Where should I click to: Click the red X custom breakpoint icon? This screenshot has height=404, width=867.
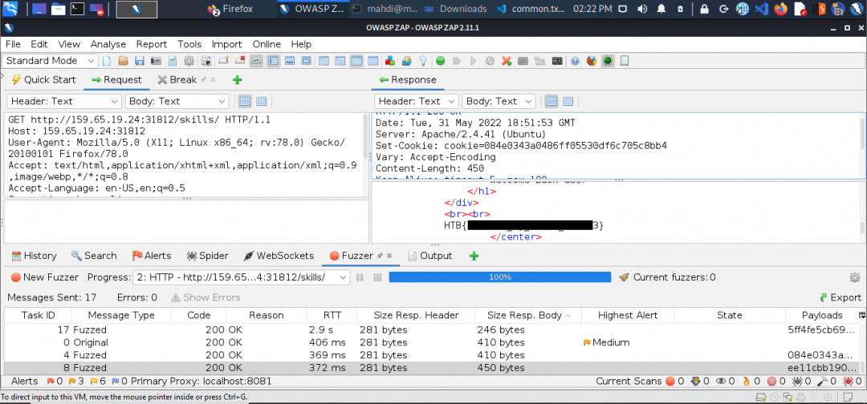point(506,61)
